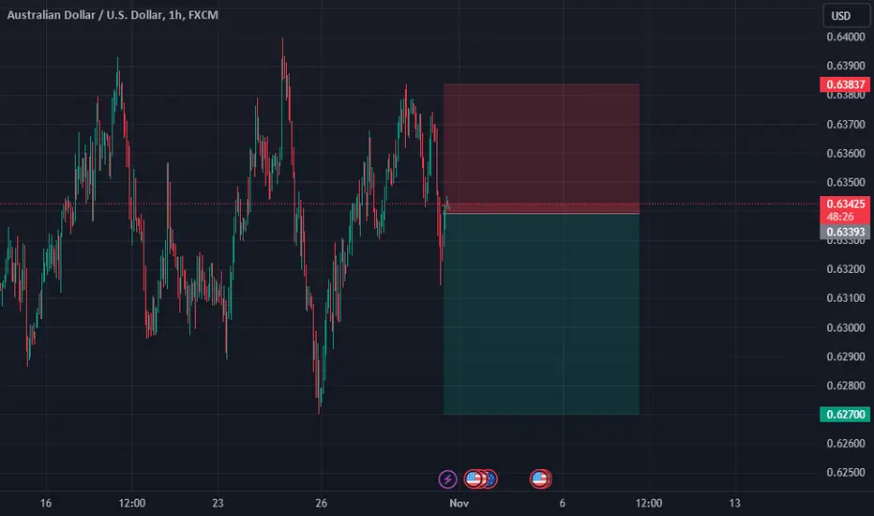Open the US flag economic event near Nov

click(474, 479)
